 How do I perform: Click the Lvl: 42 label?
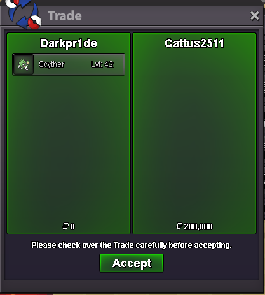102,64
